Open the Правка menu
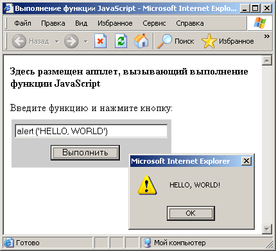 click(53, 23)
